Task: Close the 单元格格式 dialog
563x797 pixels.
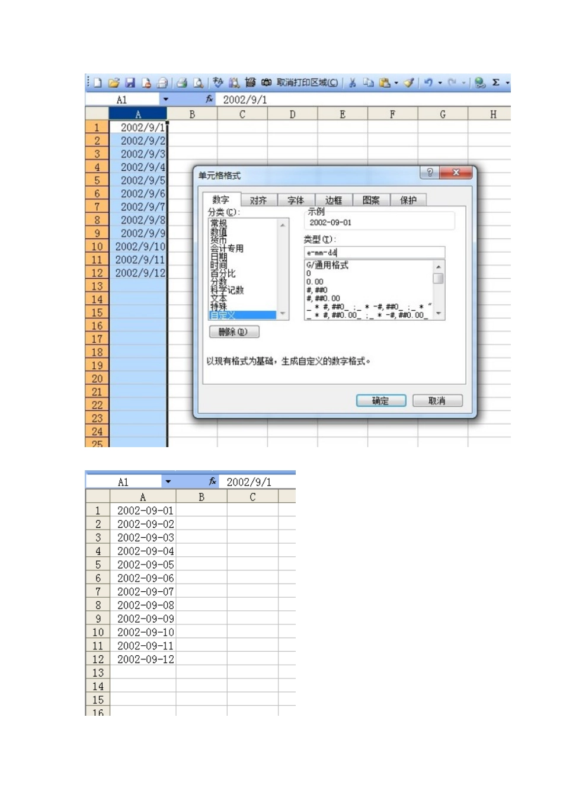Action: point(456,173)
